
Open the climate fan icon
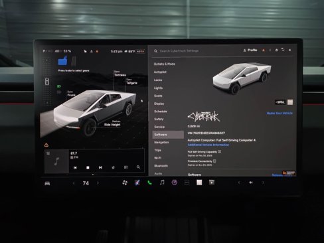coord(125,183)
